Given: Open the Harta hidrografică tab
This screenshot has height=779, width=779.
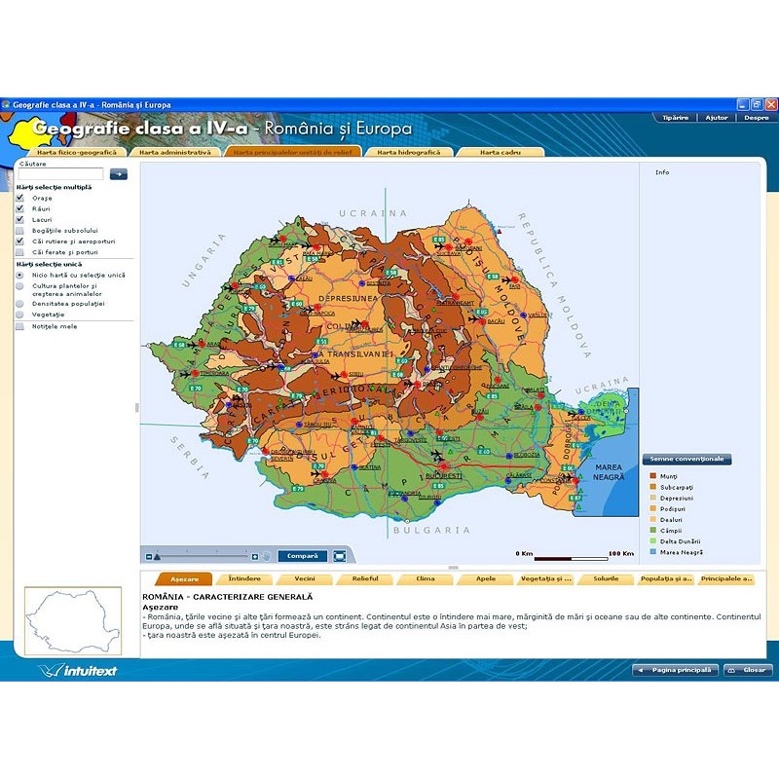Looking at the screenshot, I should 408,152.
